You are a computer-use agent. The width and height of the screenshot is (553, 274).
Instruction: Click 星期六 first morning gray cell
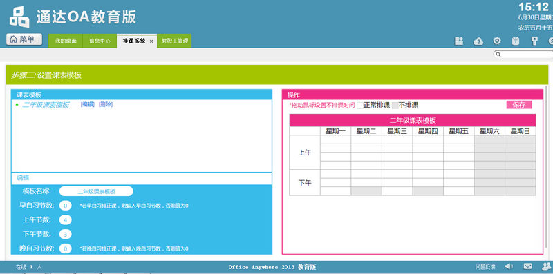tap(489, 139)
